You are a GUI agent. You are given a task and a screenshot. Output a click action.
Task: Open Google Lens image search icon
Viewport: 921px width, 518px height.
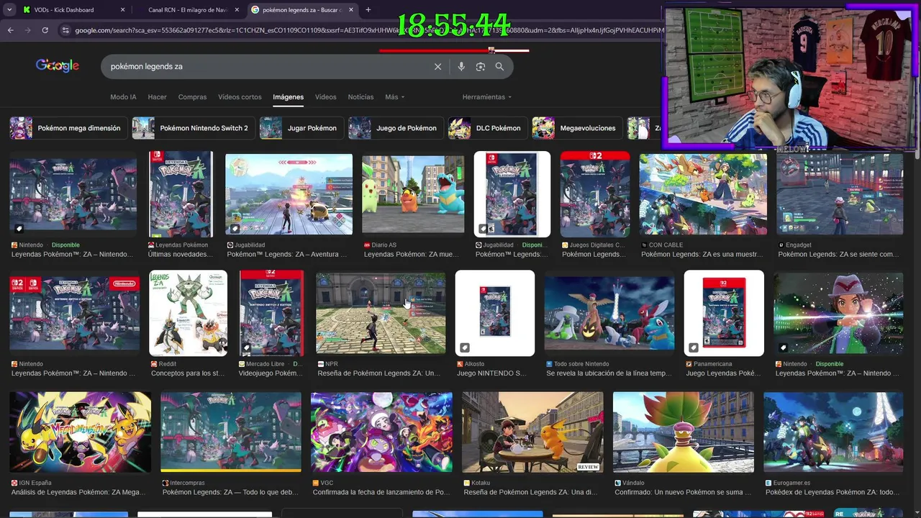point(481,66)
